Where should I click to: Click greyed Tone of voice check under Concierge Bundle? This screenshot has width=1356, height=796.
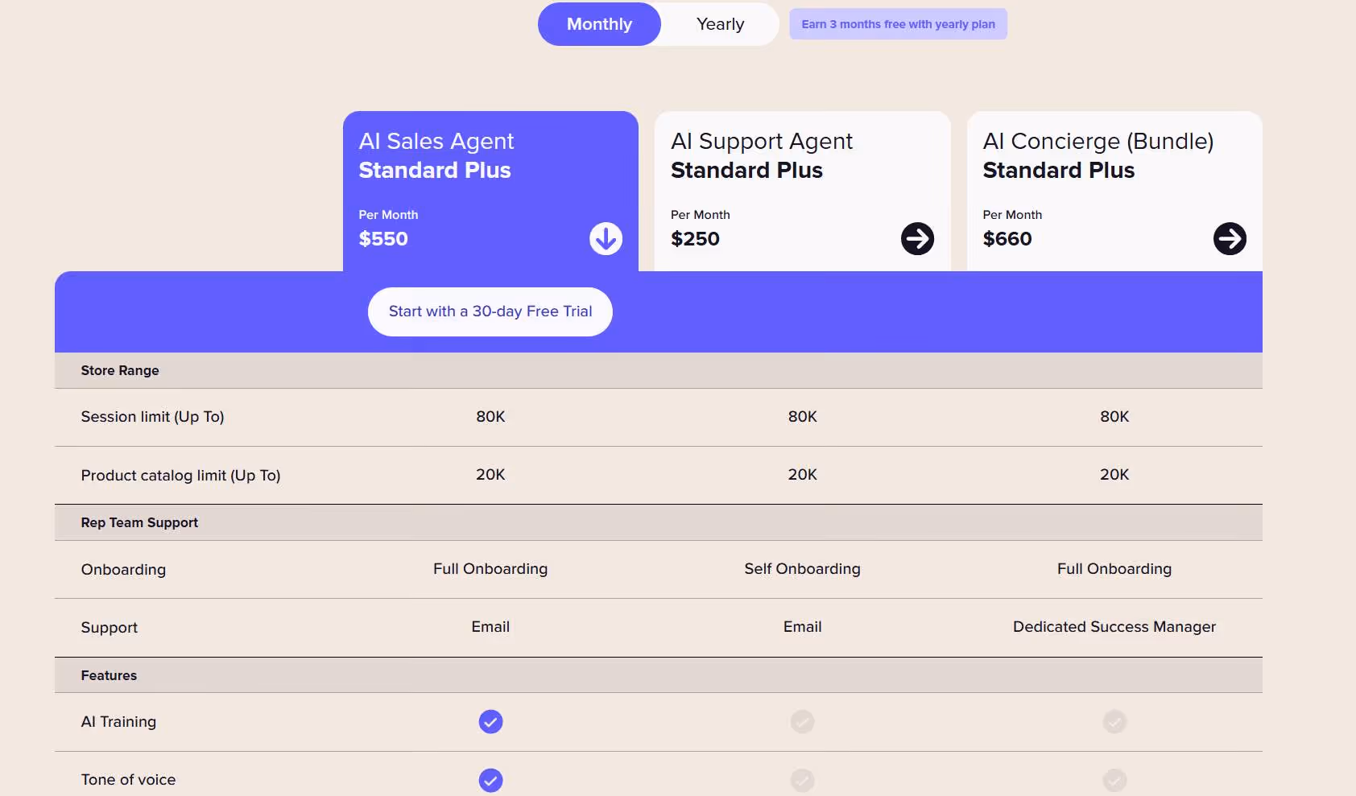(x=1114, y=780)
